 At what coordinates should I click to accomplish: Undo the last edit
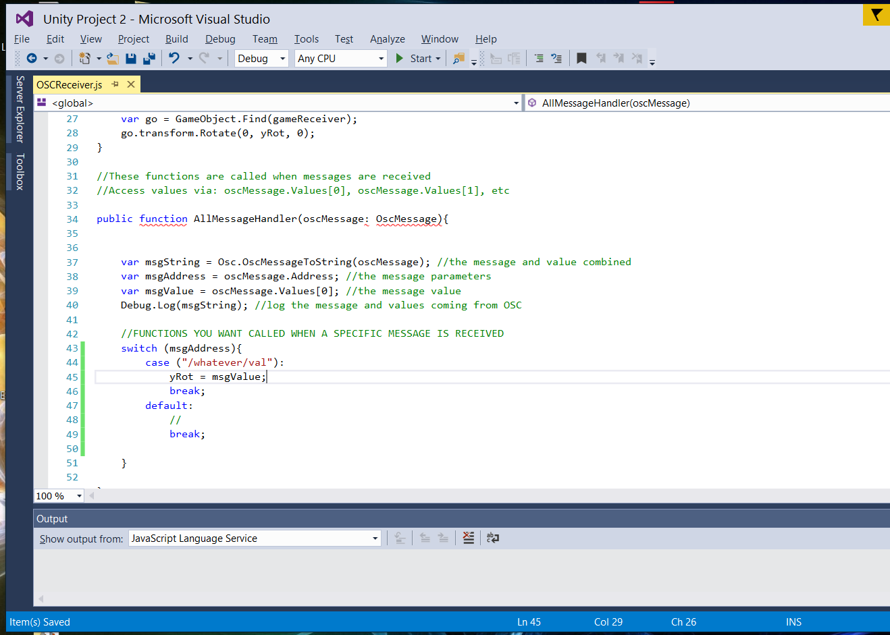pos(174,59)
